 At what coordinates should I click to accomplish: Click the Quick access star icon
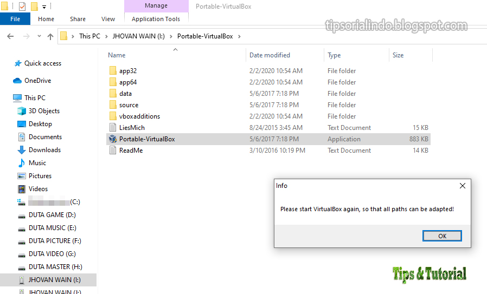point(18,63)
